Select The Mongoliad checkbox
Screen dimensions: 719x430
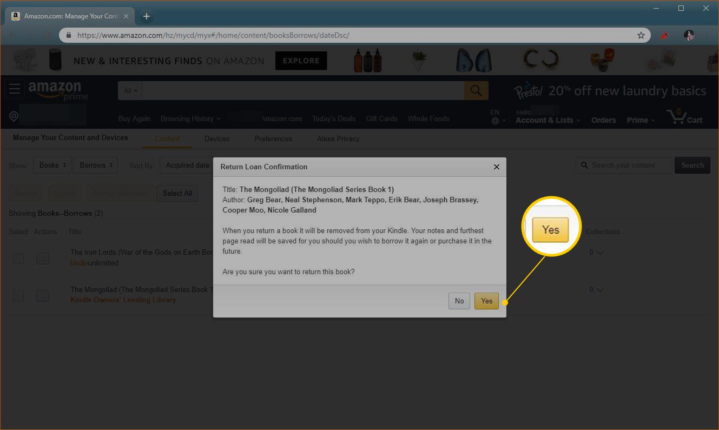point(18,296)
